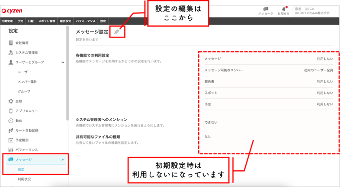Click the 報告書 利用しない row
The width and height of the screenshot is (340, 187).
pyautogui.click(x=269, y=82)
